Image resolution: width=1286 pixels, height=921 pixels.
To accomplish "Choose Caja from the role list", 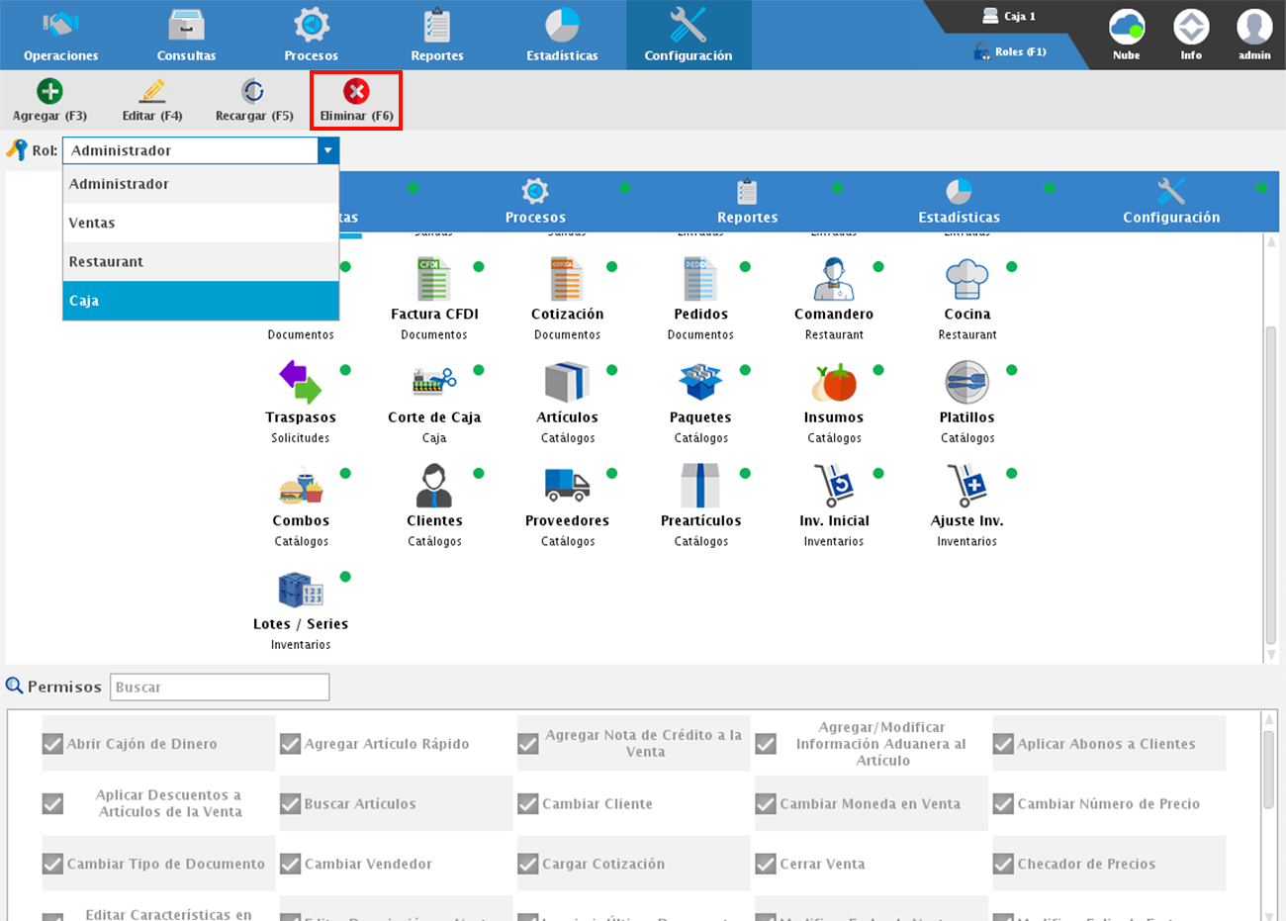I will click(201, 301).
